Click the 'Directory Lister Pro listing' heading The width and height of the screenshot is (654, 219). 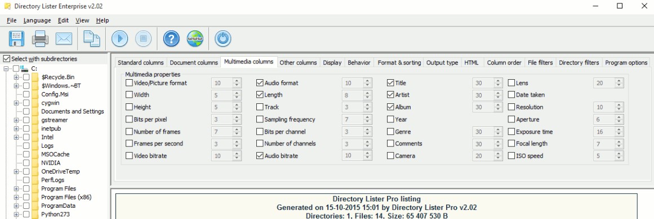tap(377, 199)
